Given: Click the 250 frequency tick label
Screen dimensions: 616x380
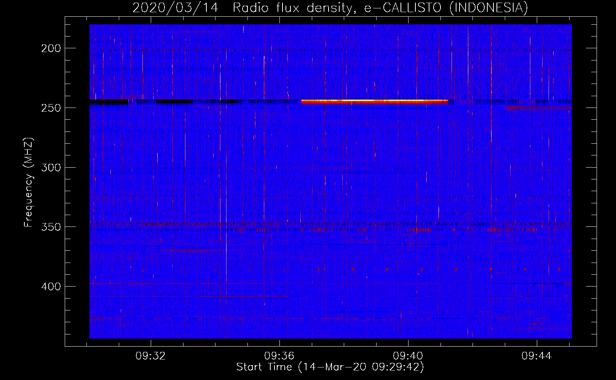Looking at the screenshot, I should click(x=51, y=108).
